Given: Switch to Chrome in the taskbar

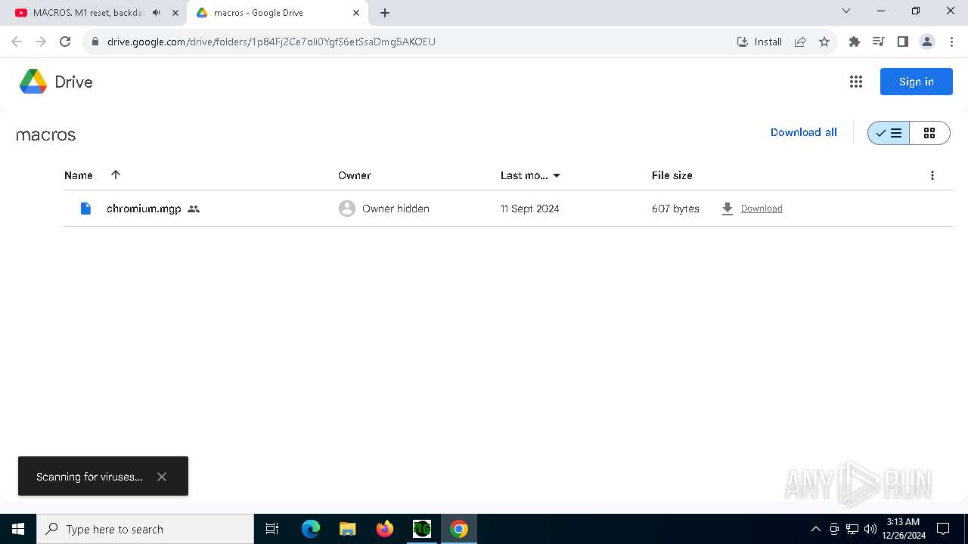Looking at the screenshot, I should 459,529.
